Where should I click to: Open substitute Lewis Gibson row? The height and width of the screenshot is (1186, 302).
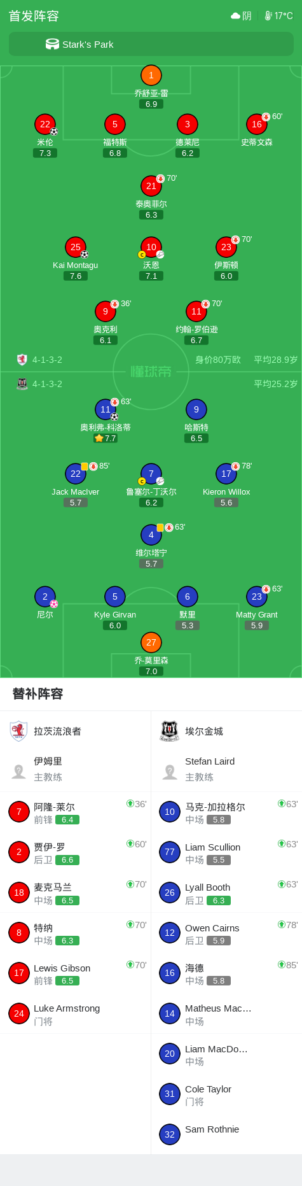coord(76,973)
